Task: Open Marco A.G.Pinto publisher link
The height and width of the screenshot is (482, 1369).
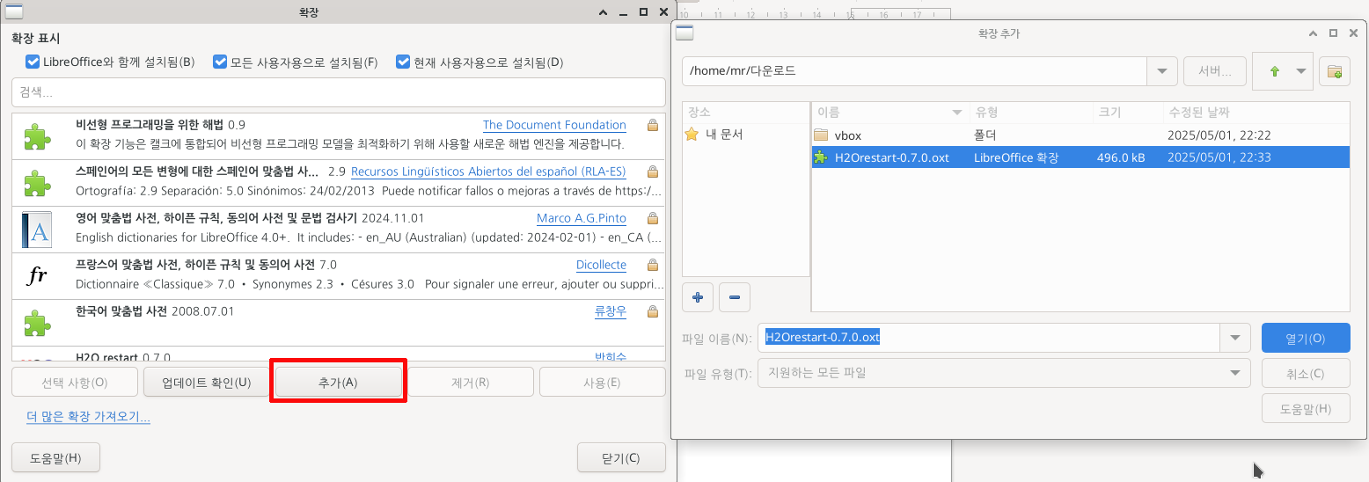Action: [582, 217]
